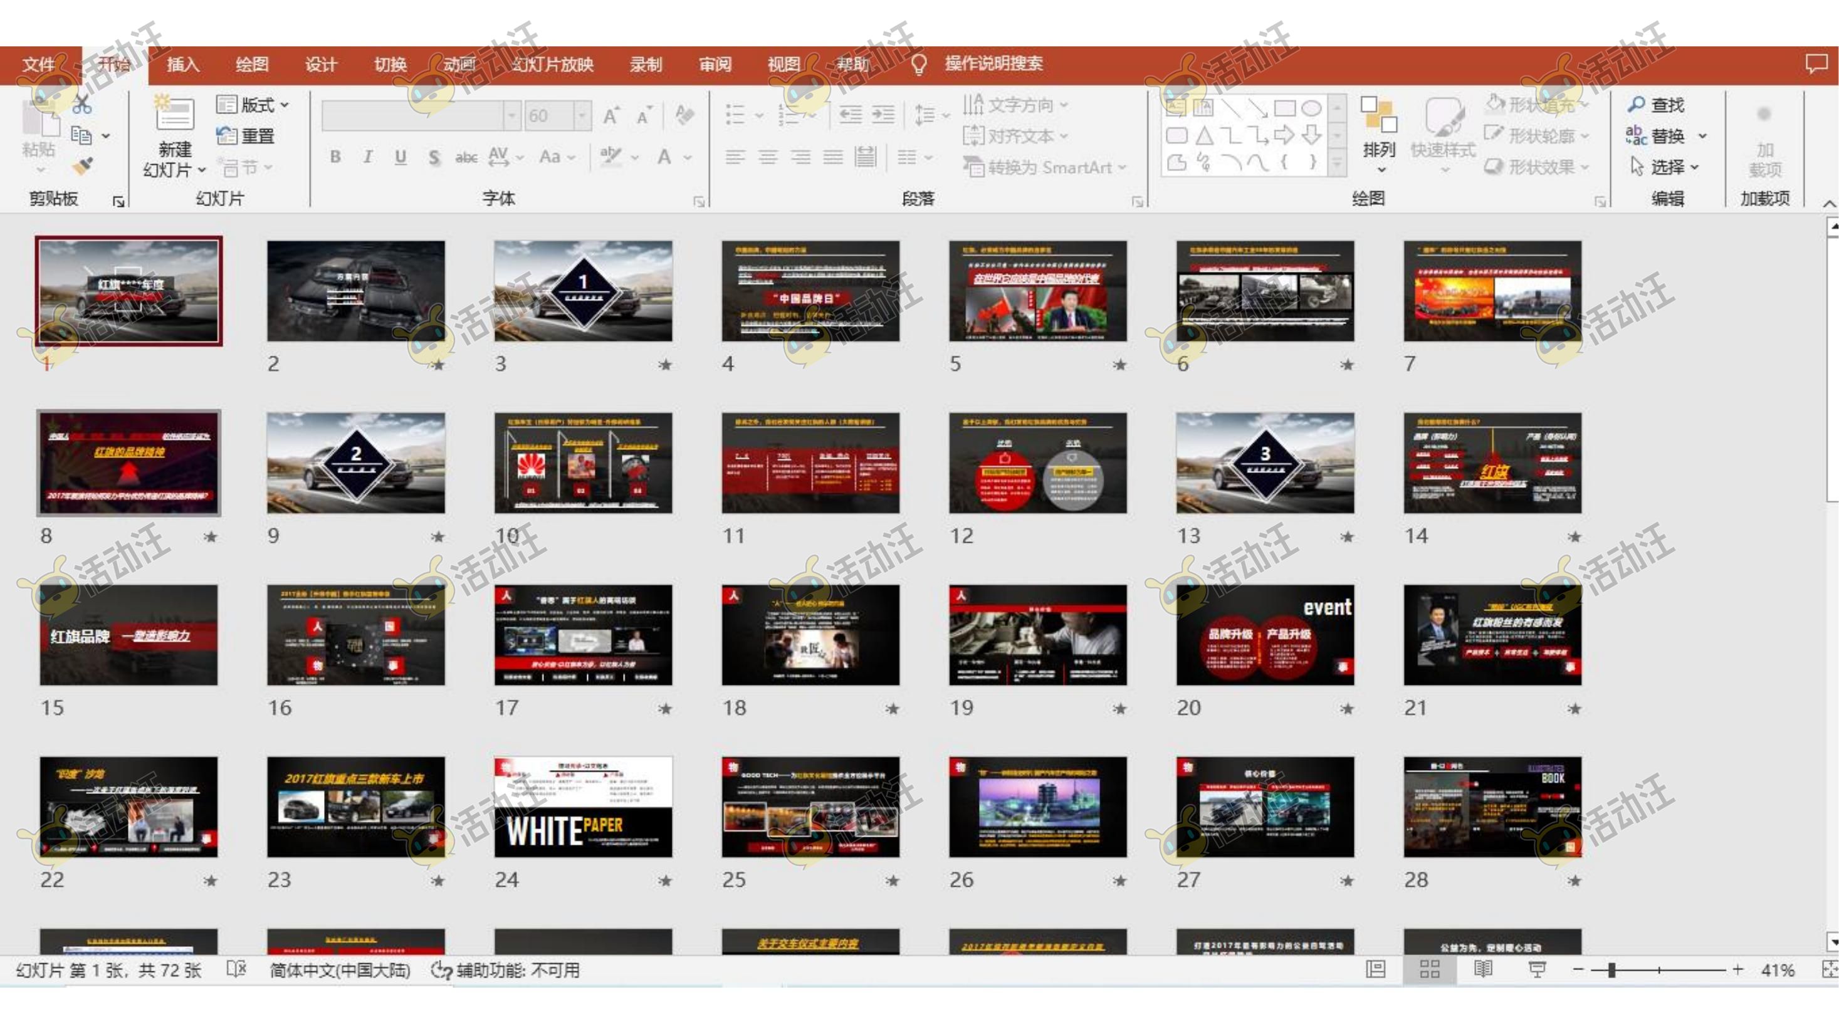Screen dimensions: 1839x1034
Task: Start Slide Show from status bar
Action: (1537, 969)
